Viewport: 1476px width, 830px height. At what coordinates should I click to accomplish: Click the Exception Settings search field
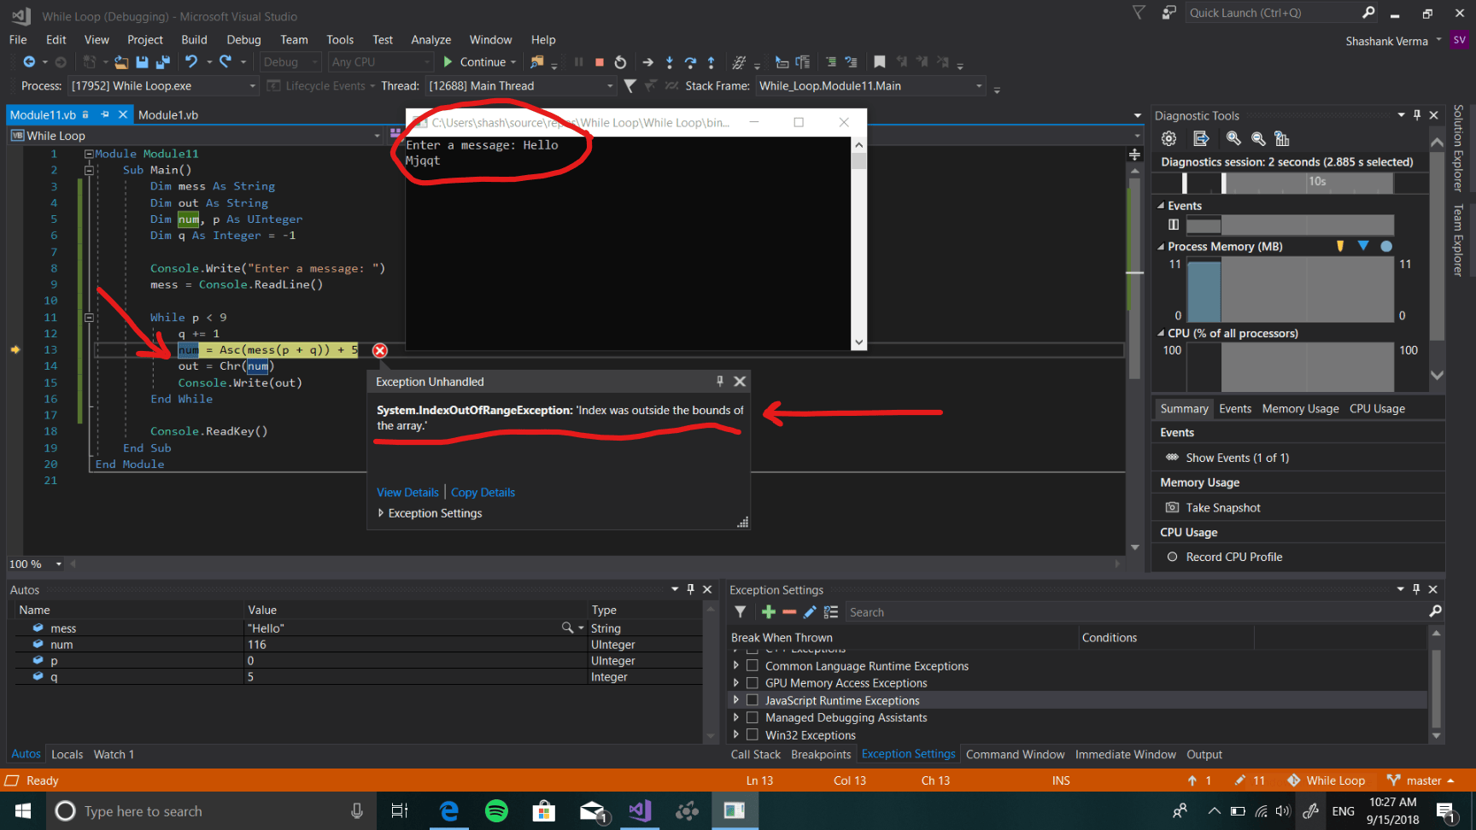(1136, 612)
